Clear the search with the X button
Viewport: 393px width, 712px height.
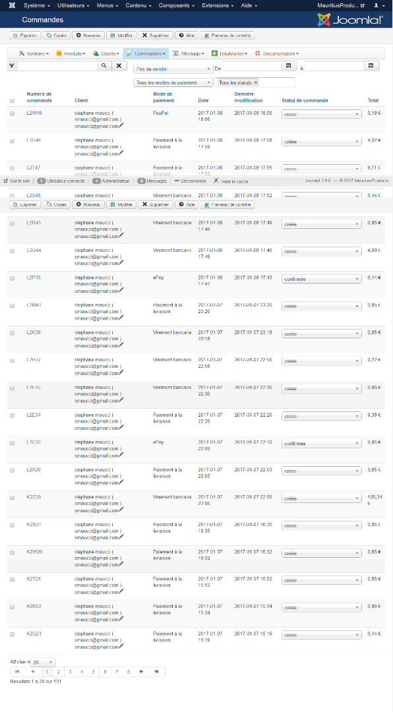[119, 66]
